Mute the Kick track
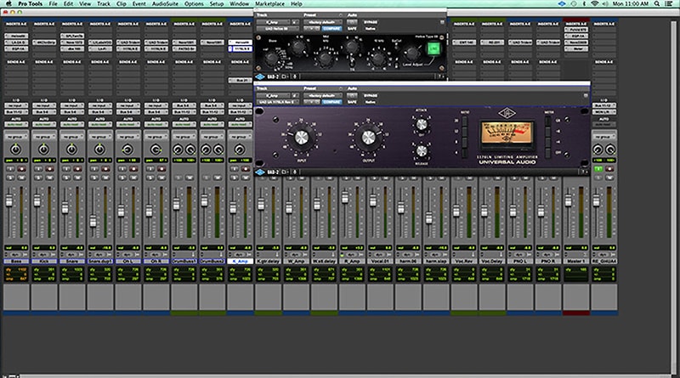The width and height of the screenshot is (680, 378). coord(49,178)
